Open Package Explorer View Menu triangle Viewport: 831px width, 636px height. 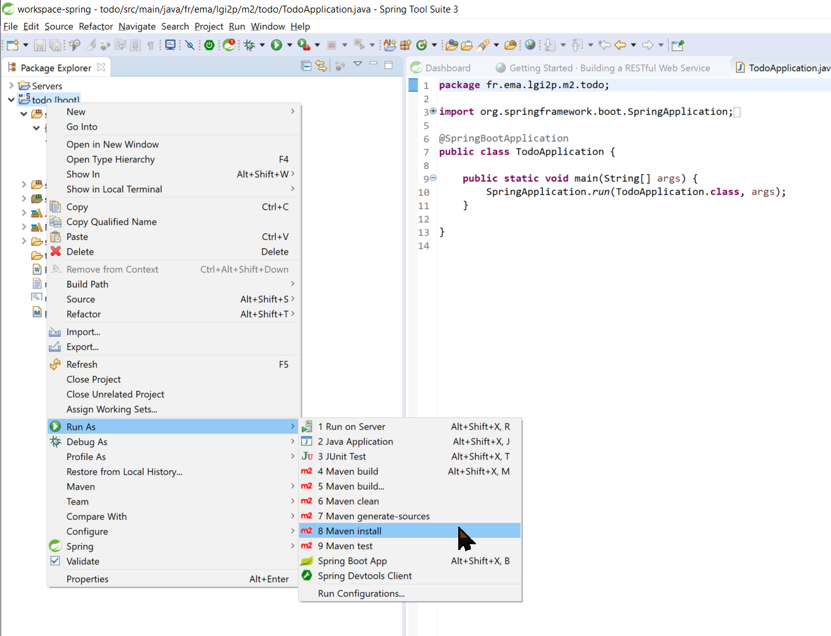358,64
